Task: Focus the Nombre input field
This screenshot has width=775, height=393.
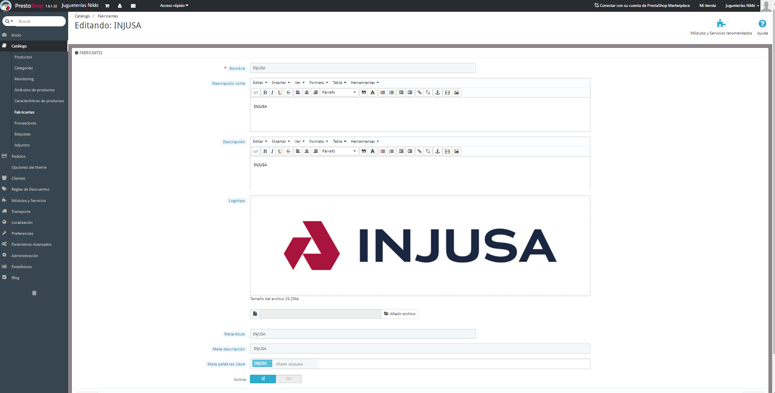Action: pos(363,68)
